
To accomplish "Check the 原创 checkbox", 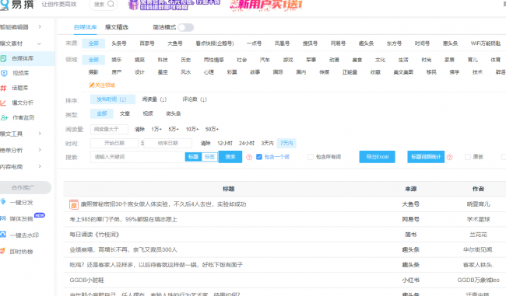I will pyautogui.click(x=467, y=157).
